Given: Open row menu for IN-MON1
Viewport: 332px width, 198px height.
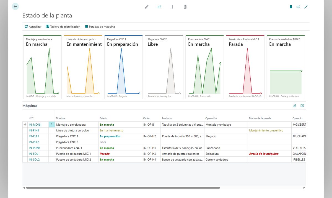Looking at the screenshot, I should [52, 125].
